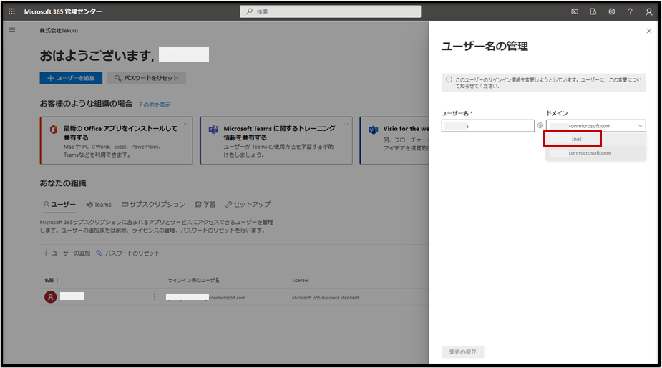
Task: Select the .onmicrosoft.com domain option in list
Action: (595, 153)
